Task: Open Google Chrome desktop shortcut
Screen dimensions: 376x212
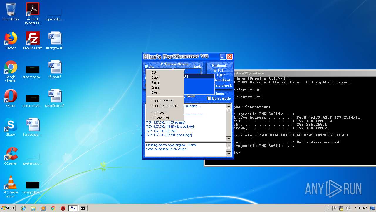Action: pos(11,71)
